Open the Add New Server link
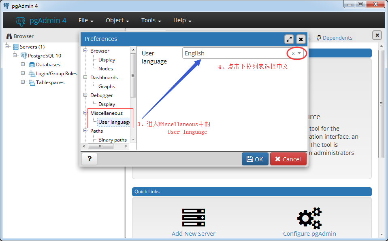The height and width of the screenshot is (241, 388). point(194,234)
